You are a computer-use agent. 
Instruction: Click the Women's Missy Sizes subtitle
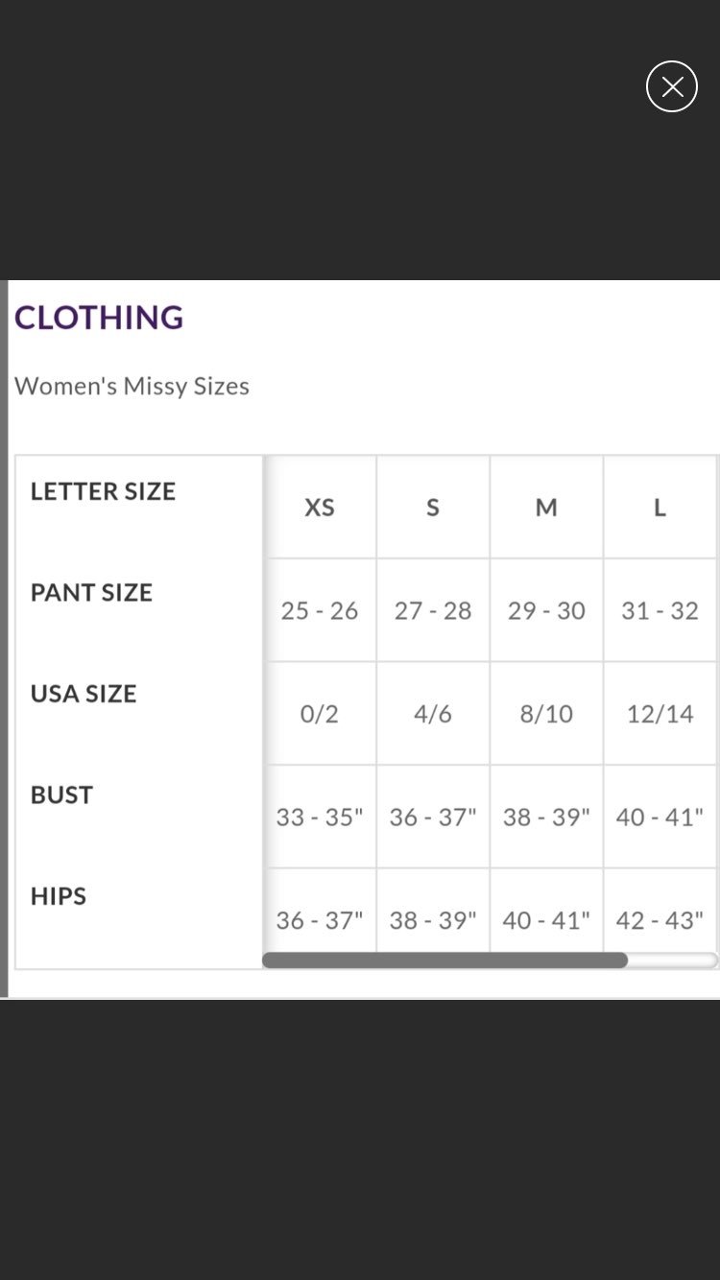(x=132, y=386)
